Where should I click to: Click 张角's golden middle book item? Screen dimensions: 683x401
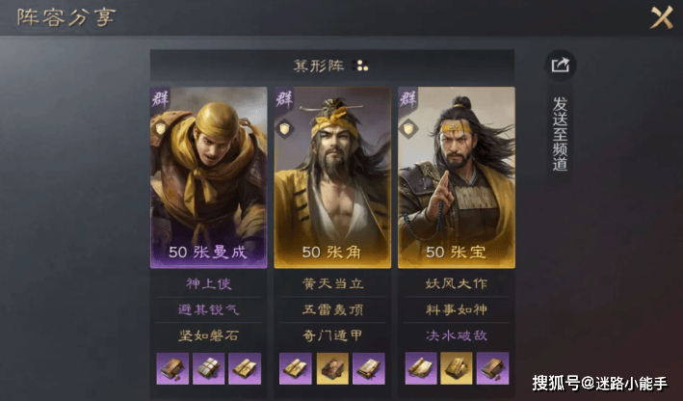332,369
